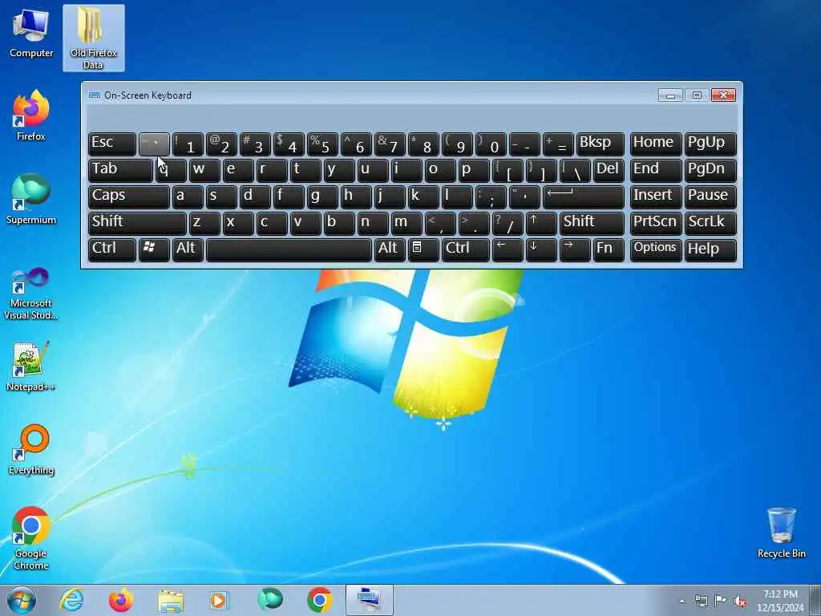Toggle the left Shift key
The height and width of the screenshot is (616, 821).
tap(137, 223)
